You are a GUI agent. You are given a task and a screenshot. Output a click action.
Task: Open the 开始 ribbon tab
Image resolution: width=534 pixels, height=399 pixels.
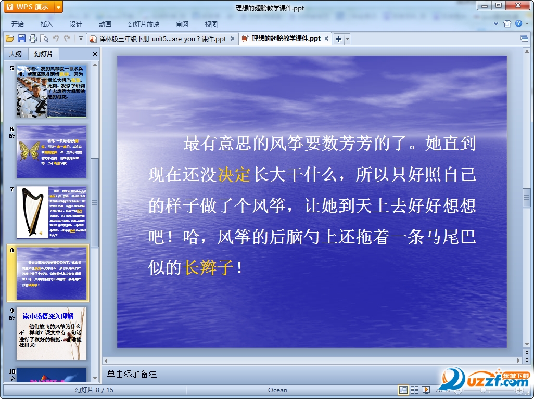coord(18,24)
